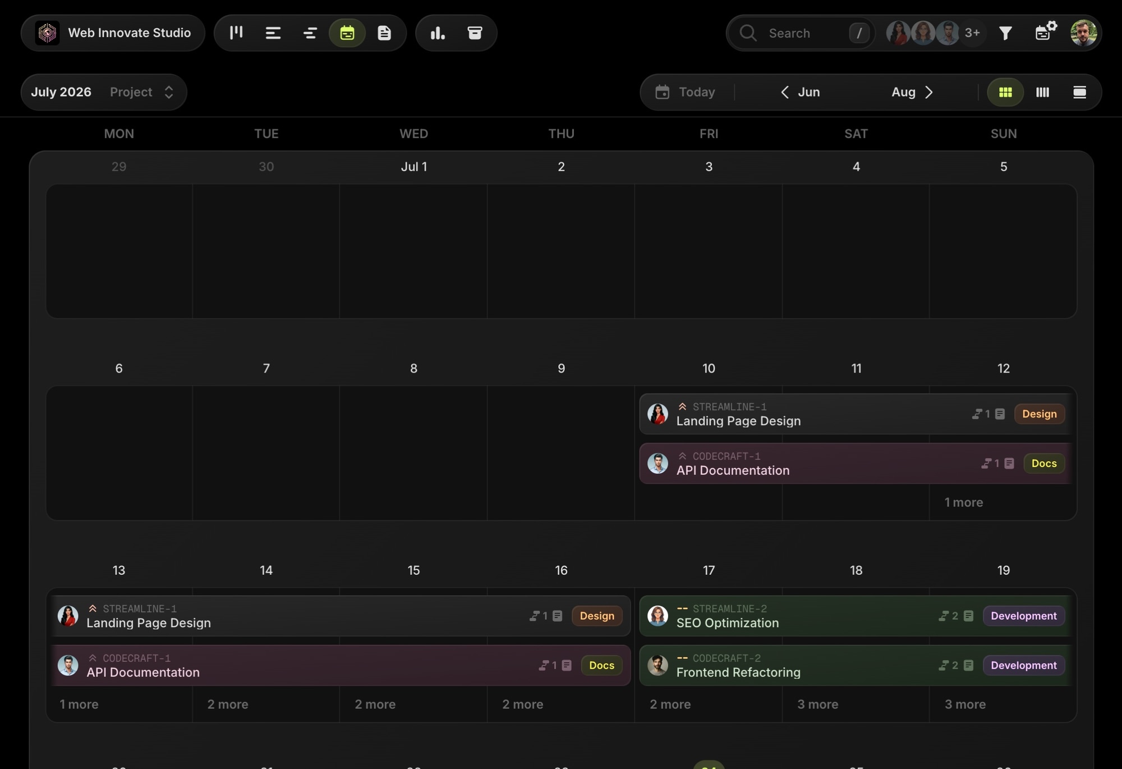The height and width of the screenshot is (769, 1122).
Task: Open API Documentation card on July 13
Action: (x=341, y=666)
